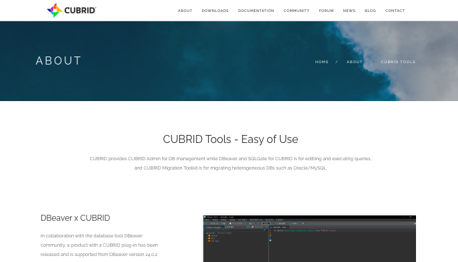458x262 pixels.
Task: Go to the NEWS page
Action: click(x=349, y=11)
